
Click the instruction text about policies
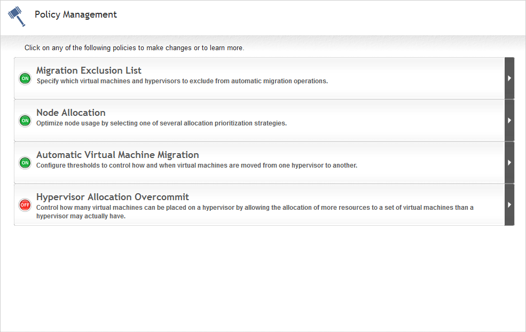click(134, 48)
